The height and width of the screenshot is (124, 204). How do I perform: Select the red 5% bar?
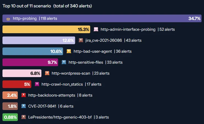[x=17, y=84]
